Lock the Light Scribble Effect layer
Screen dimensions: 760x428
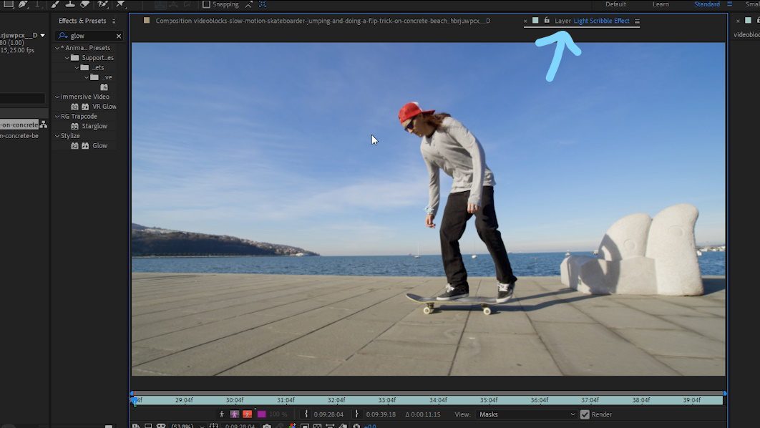coord(548,21)
